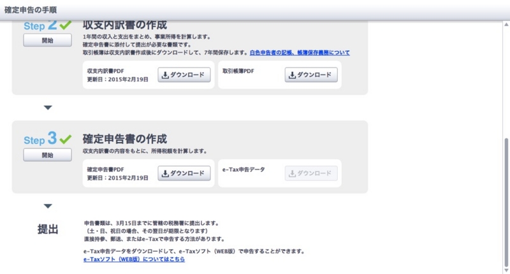Open the 白色申告者の記帳、帳簿保存義務について link
Viewport: 510px width, 274px height.
pos(300,53)
